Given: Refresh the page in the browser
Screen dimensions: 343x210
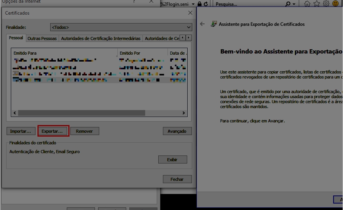Looking at the screenshot, I should [x=205, y=4].
